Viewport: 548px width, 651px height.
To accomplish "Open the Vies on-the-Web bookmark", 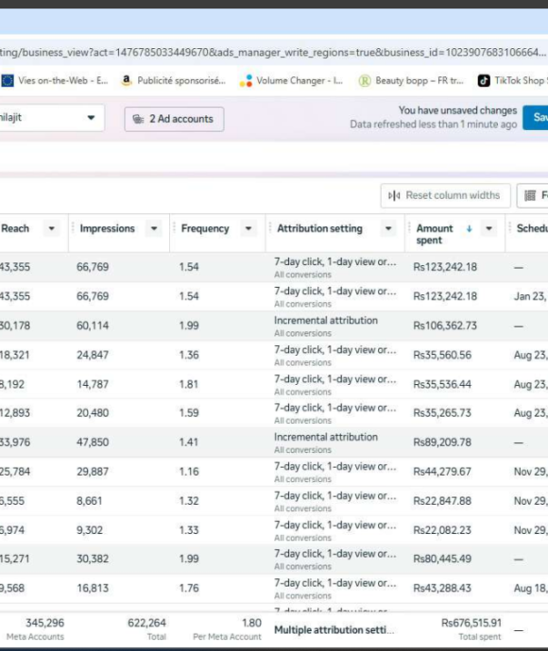I will tap(54, 80).
